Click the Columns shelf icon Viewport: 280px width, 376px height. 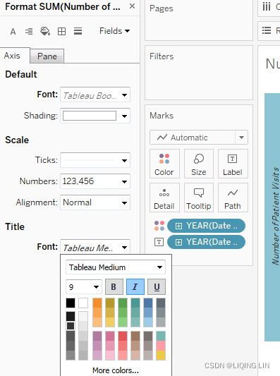click(x=267, y=7)
